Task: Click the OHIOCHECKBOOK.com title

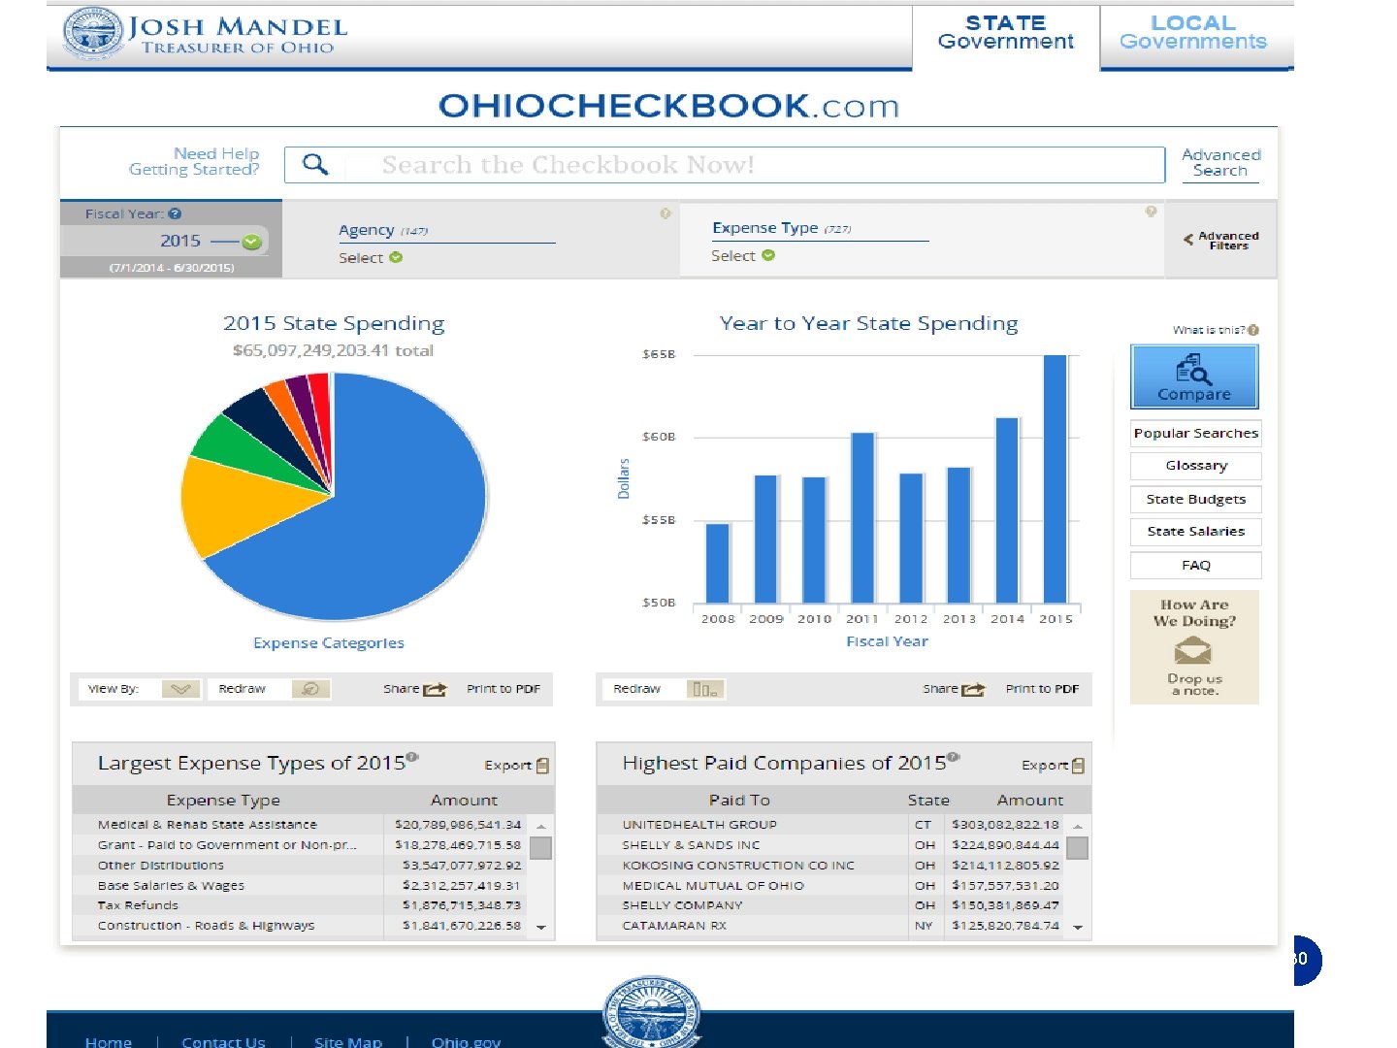Action: tap(668, 106)
